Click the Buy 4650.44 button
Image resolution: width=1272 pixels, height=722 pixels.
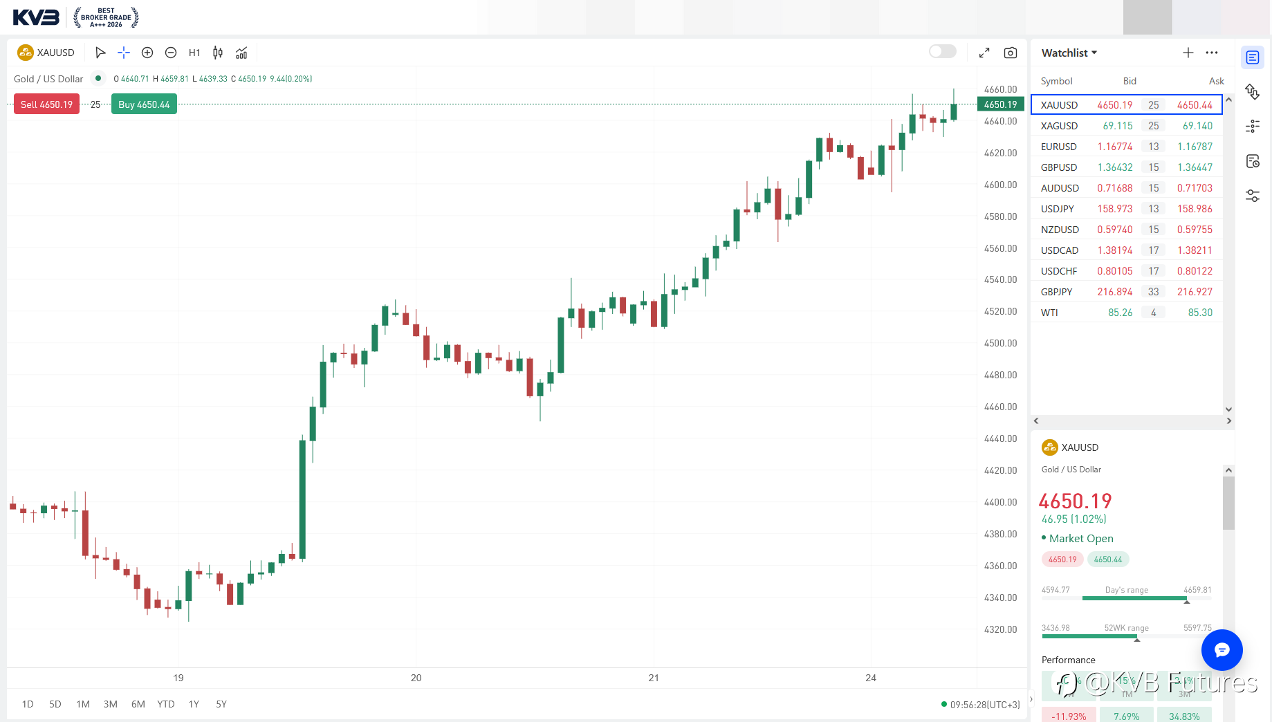click(144, 104)
